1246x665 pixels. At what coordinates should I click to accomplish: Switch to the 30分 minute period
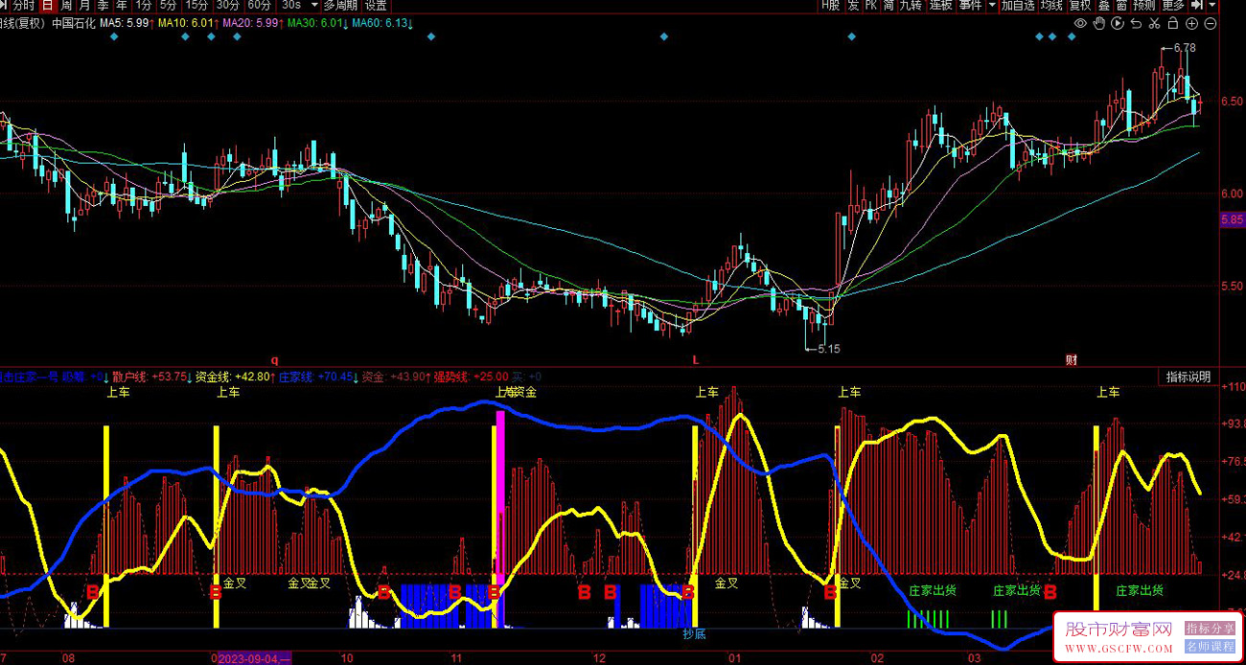(x=228, y=5)
